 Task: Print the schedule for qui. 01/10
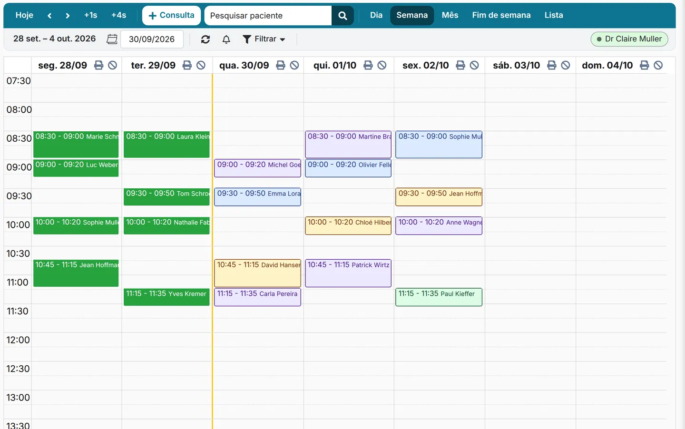[x=368, y=65]
